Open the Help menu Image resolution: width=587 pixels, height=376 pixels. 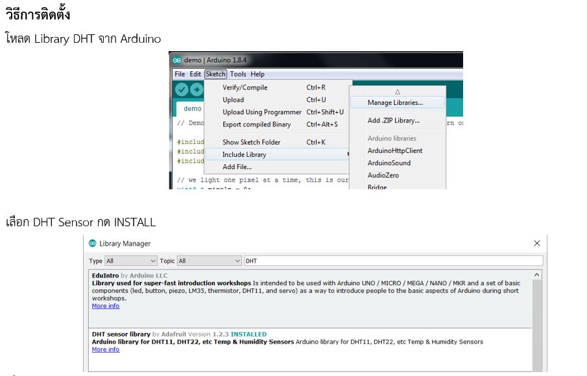[258, 74]
